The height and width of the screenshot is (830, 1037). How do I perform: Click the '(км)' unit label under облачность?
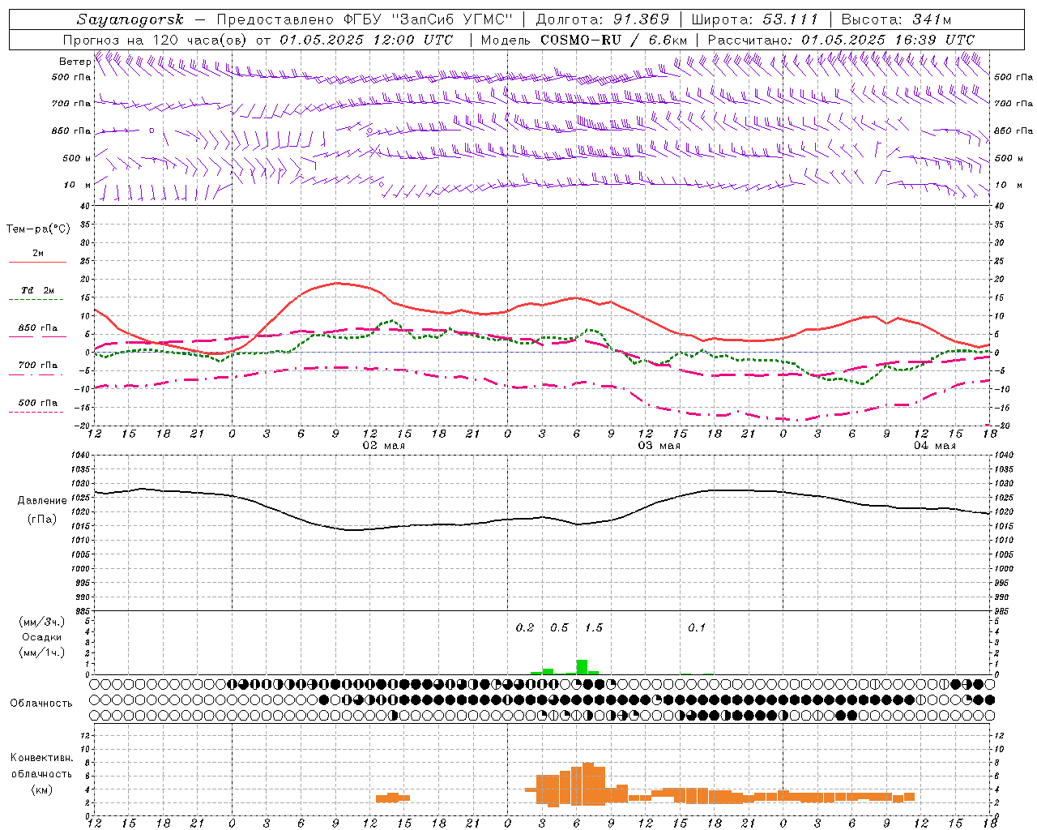click(41, 789)
